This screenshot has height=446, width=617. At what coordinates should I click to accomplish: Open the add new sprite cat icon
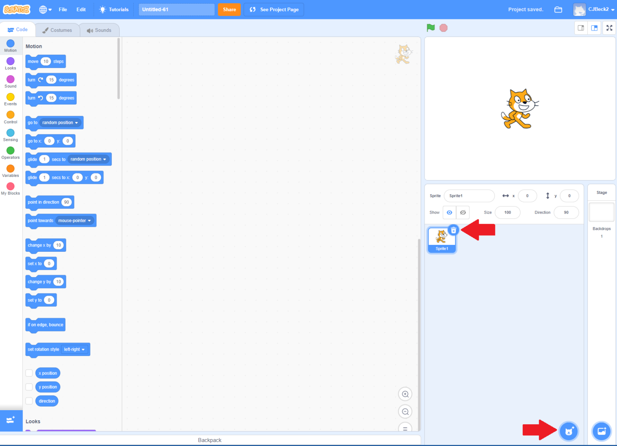point(568,431)
